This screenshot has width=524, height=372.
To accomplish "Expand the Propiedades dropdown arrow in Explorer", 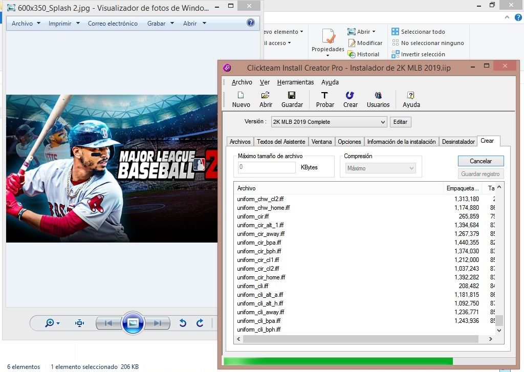I will [x=328, y=55].
